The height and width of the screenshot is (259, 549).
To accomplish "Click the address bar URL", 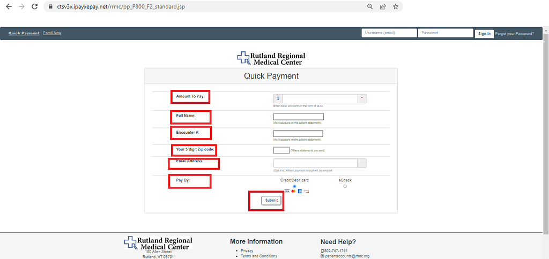I will click(121, 6).
